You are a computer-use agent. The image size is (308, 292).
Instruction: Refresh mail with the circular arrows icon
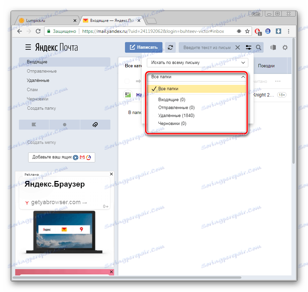(x=170, y=47)
